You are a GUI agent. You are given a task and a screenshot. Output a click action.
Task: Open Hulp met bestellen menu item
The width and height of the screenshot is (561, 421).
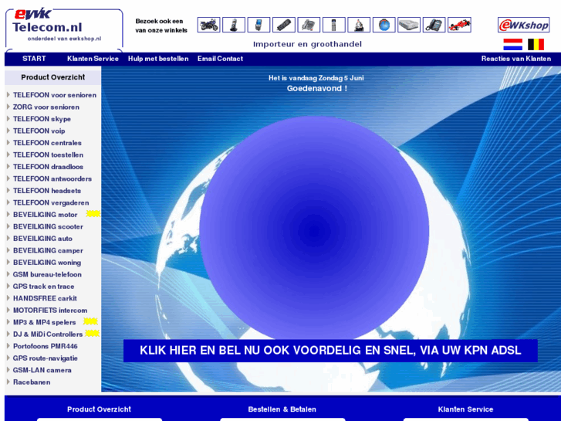158,59
